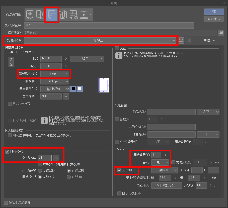Enable the 話数 checkbox

(x=117, y=119)
